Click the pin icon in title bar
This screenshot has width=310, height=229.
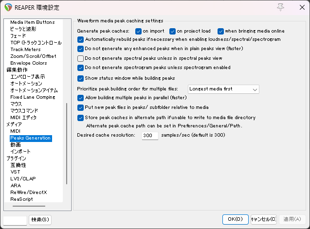tap(280, 7)
